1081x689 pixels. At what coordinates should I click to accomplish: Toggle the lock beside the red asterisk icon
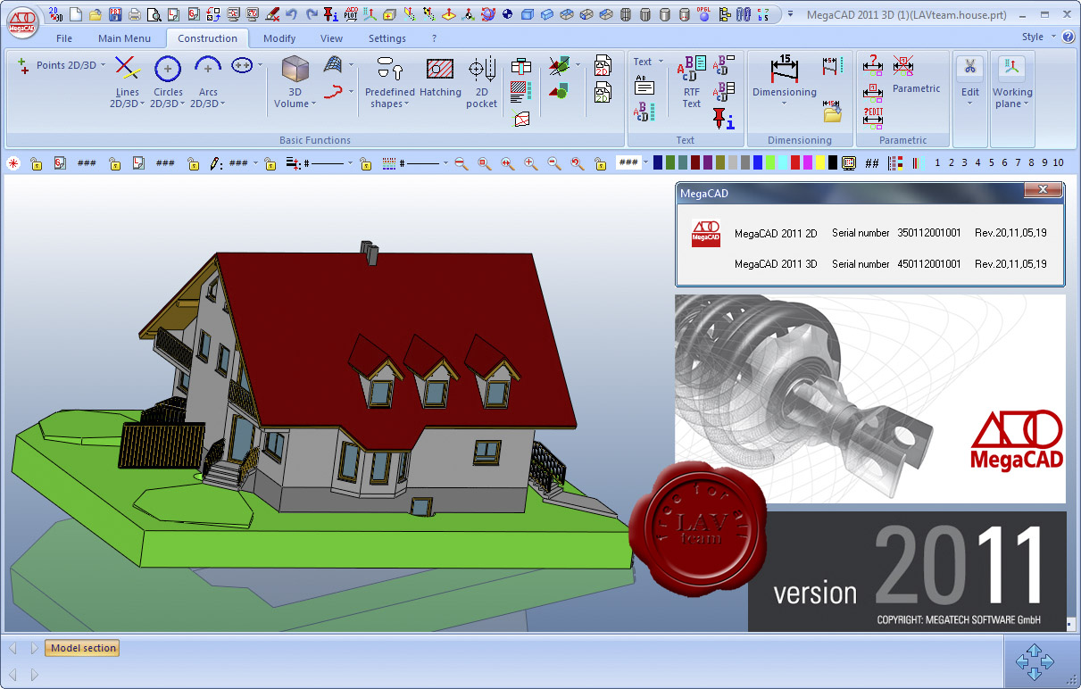[x=36, y=163]
